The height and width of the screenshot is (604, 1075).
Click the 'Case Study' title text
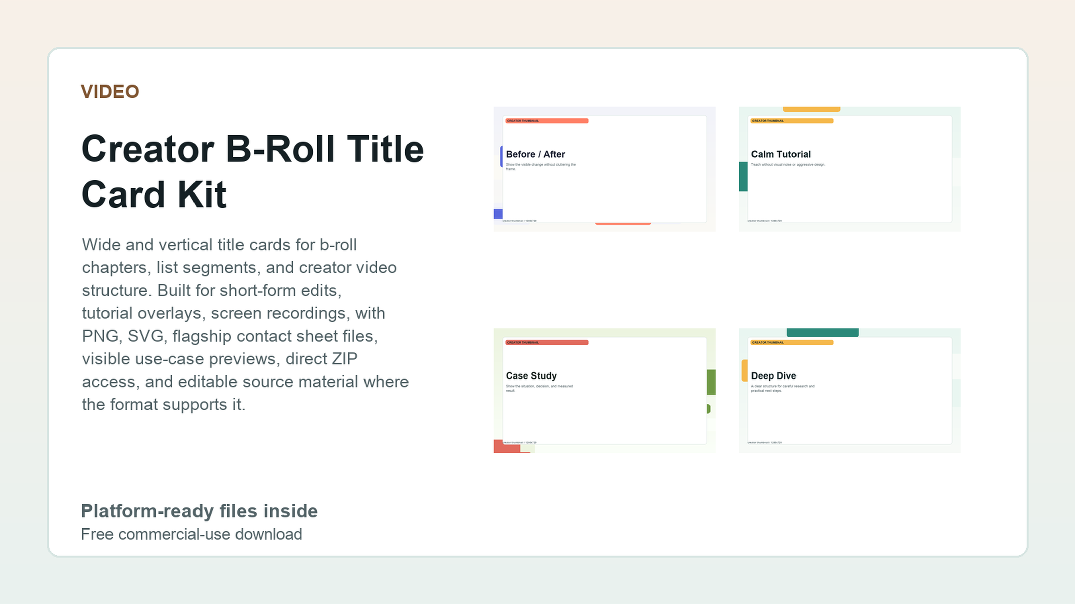click(531, 375)
